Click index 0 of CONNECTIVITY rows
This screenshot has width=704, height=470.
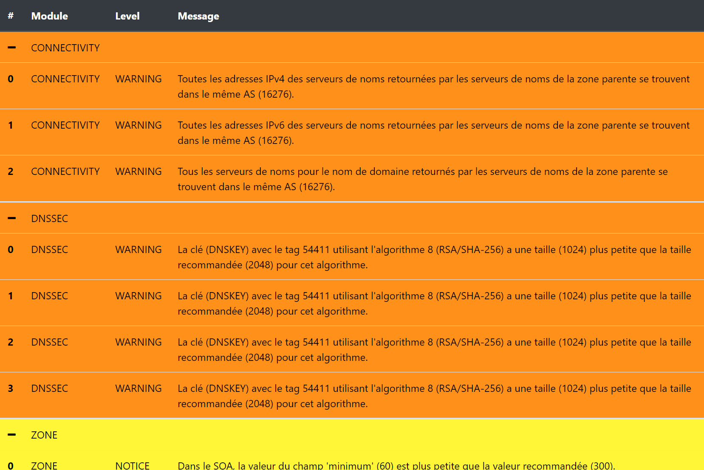[x=11, y=79]
